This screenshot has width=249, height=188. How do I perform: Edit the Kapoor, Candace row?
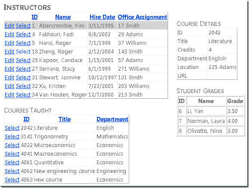[9, 60]
